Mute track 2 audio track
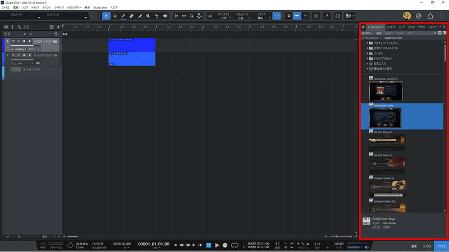The width and height of the screenshot is (449, 252). pyautogui.click(x=13, y=55)
